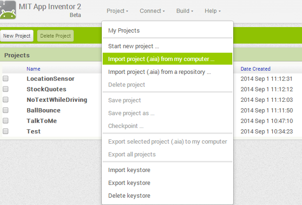Open the Build dropdown menu
302x205 pixels.
(x=184, y=11)
